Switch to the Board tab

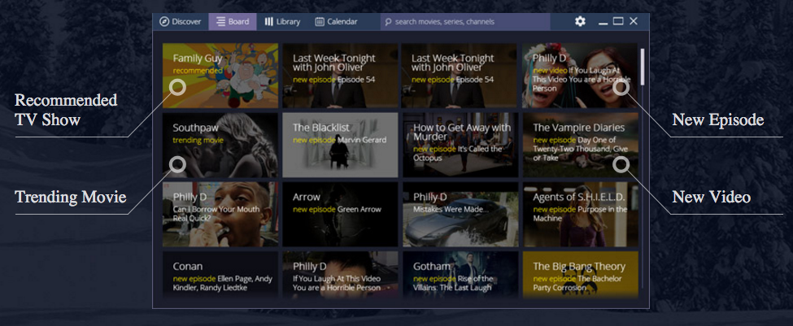click(x=232, y=22)
